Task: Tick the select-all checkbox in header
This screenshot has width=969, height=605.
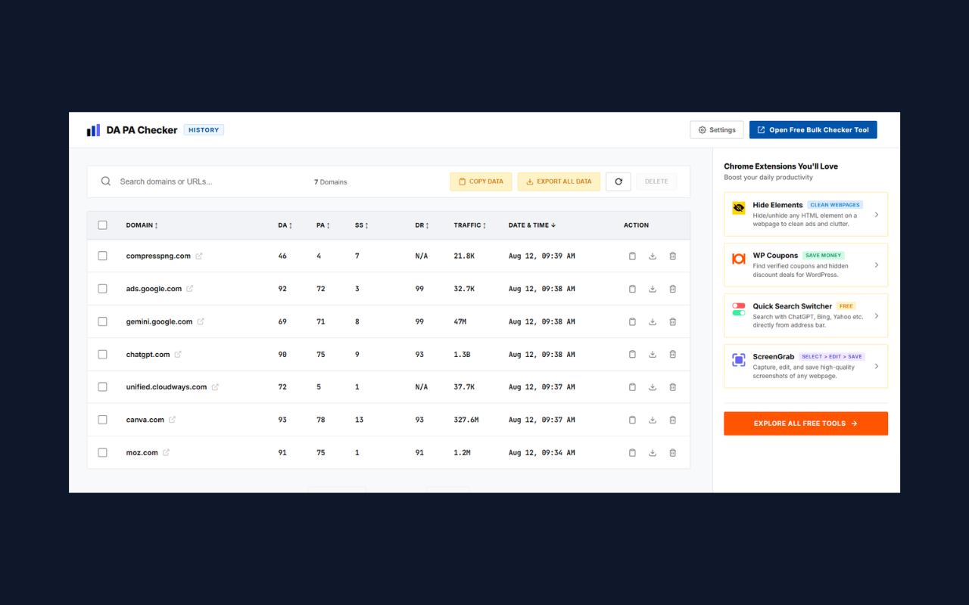Action: click(x=103, y=225)
